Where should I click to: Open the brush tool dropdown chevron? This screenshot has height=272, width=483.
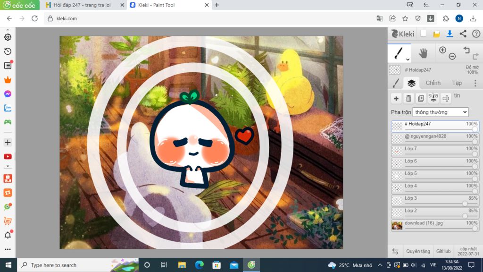pyautogui.click(x=408, y=59)
